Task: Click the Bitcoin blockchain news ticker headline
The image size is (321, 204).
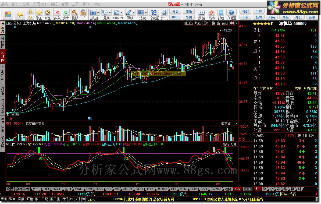Action: click(144, 199)
